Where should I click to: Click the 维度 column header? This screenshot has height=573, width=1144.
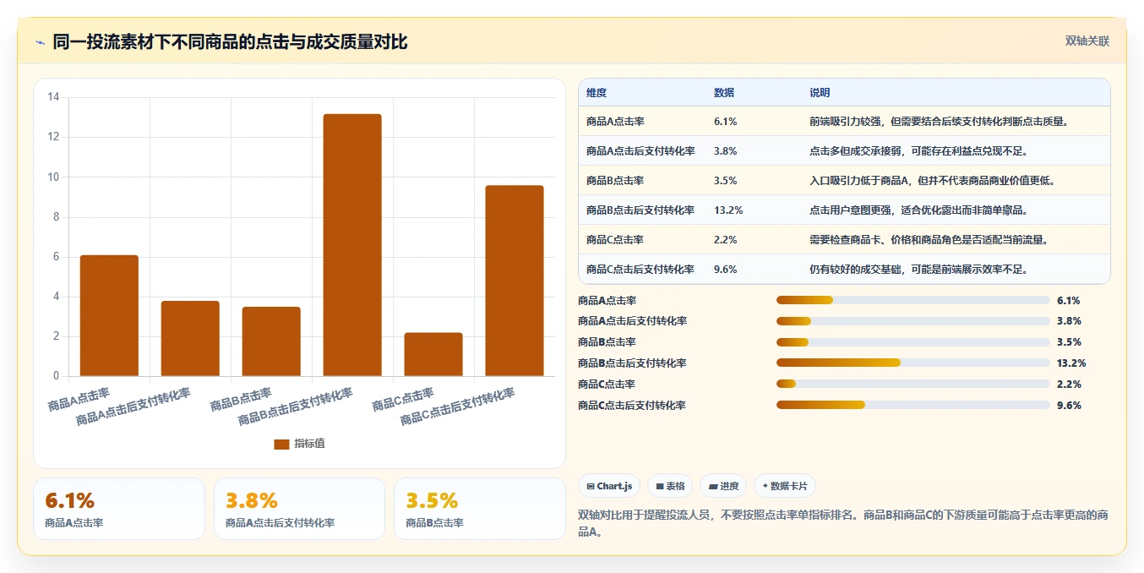pos(597,93)
